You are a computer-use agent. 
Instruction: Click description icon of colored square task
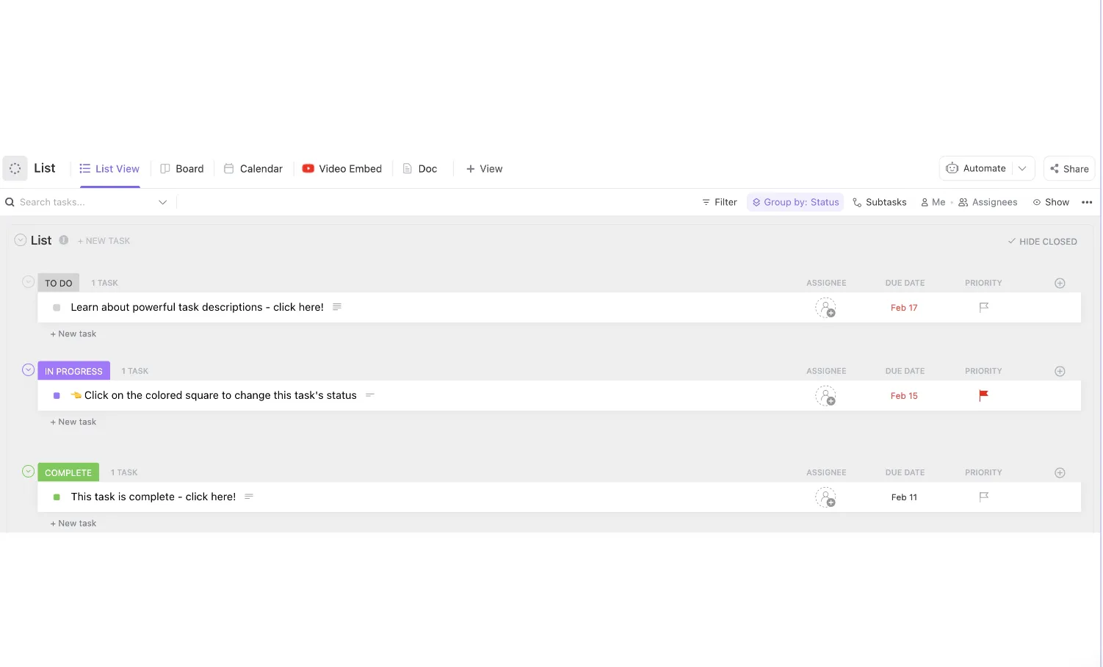click(370, 395)
